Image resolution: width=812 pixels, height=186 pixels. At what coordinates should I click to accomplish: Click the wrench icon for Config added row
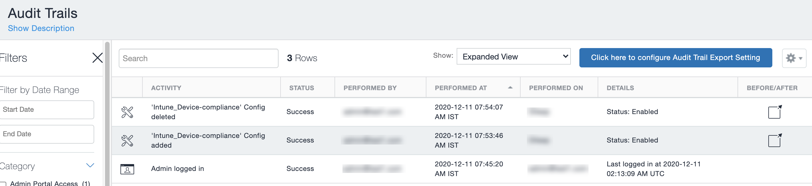tap(127, 140)
